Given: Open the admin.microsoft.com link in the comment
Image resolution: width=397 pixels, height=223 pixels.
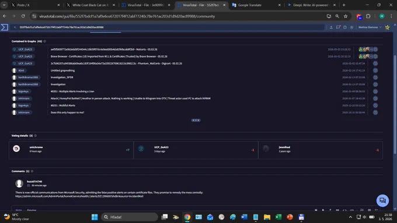Looking at the screenshot, I should click(x=79, y=196).
